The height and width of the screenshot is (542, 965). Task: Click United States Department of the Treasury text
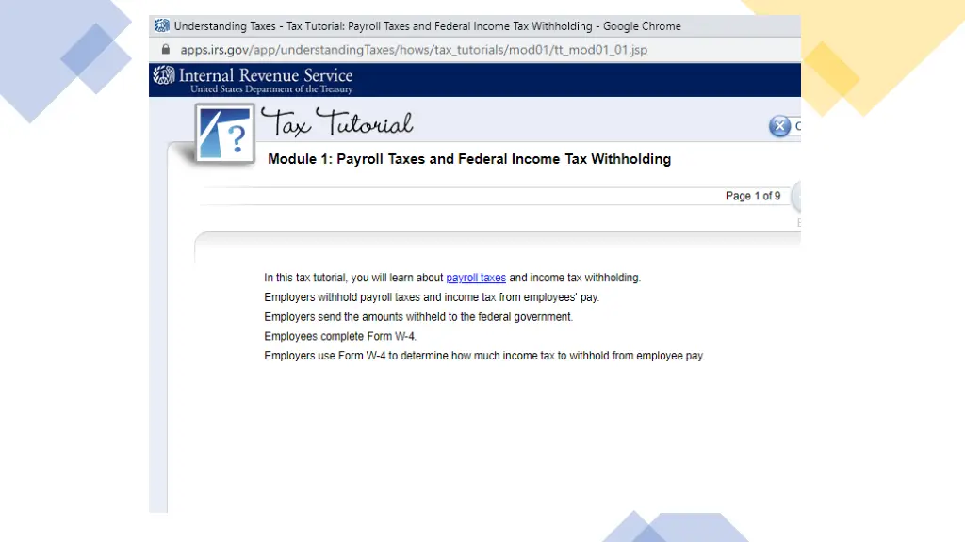point(271,89)
